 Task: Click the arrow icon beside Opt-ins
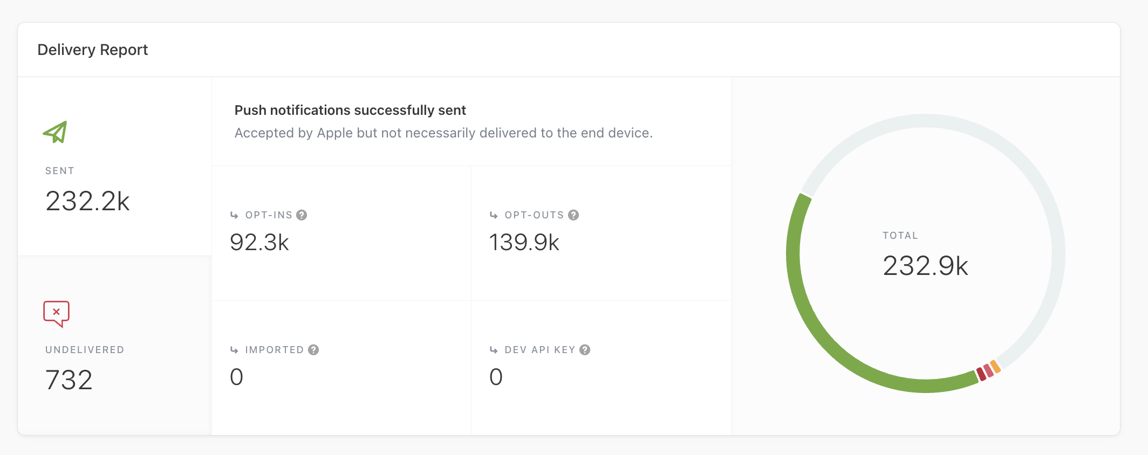[x=234, y=215]
